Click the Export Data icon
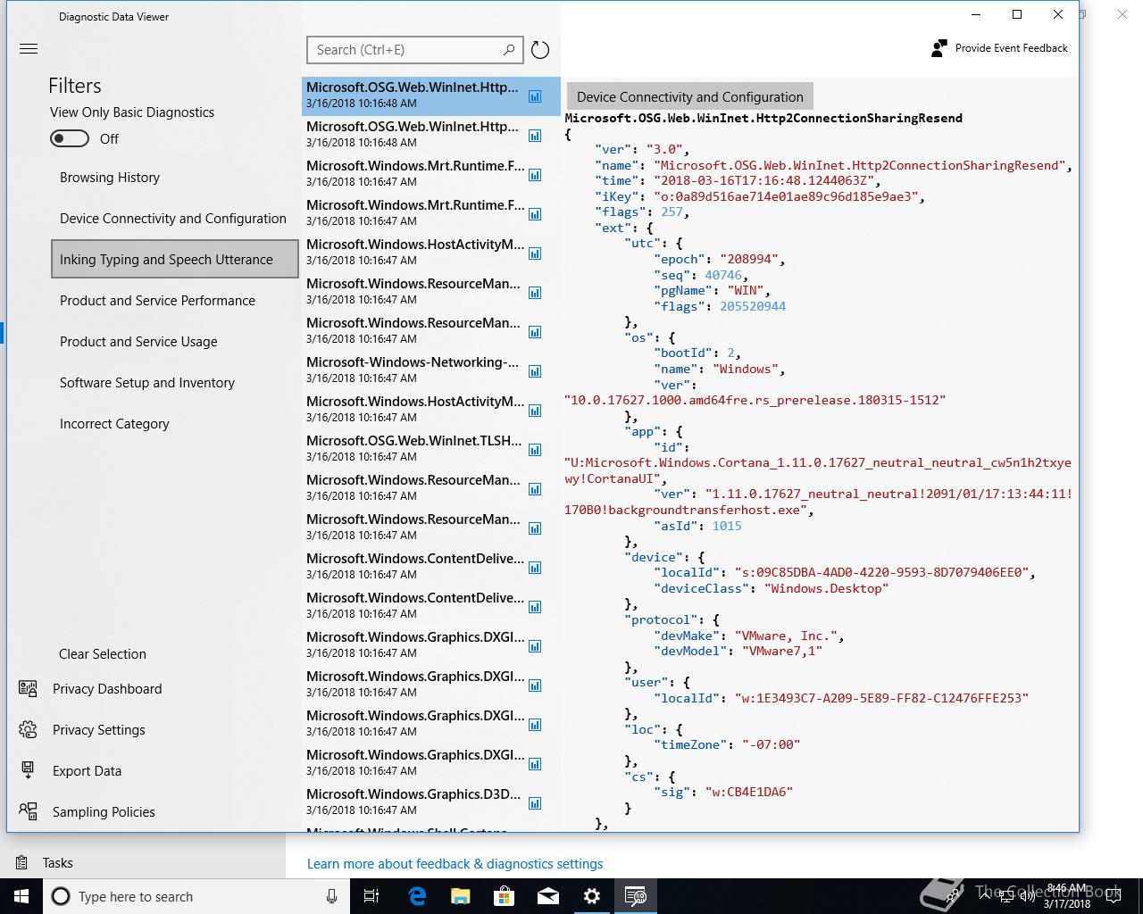 (x=28, y=771)
